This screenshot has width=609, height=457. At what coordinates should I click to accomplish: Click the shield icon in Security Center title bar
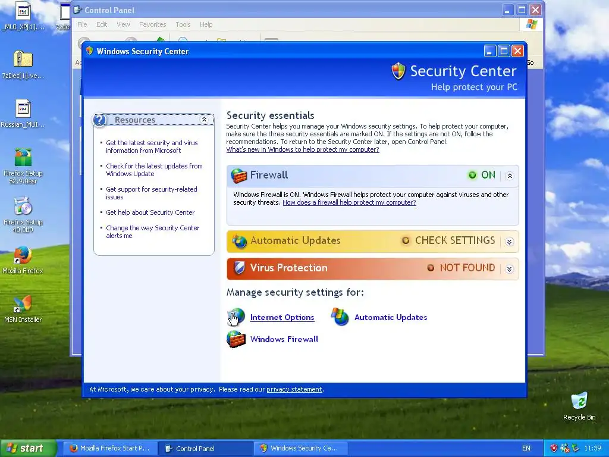pyautogui.click(x=89, y=51)
